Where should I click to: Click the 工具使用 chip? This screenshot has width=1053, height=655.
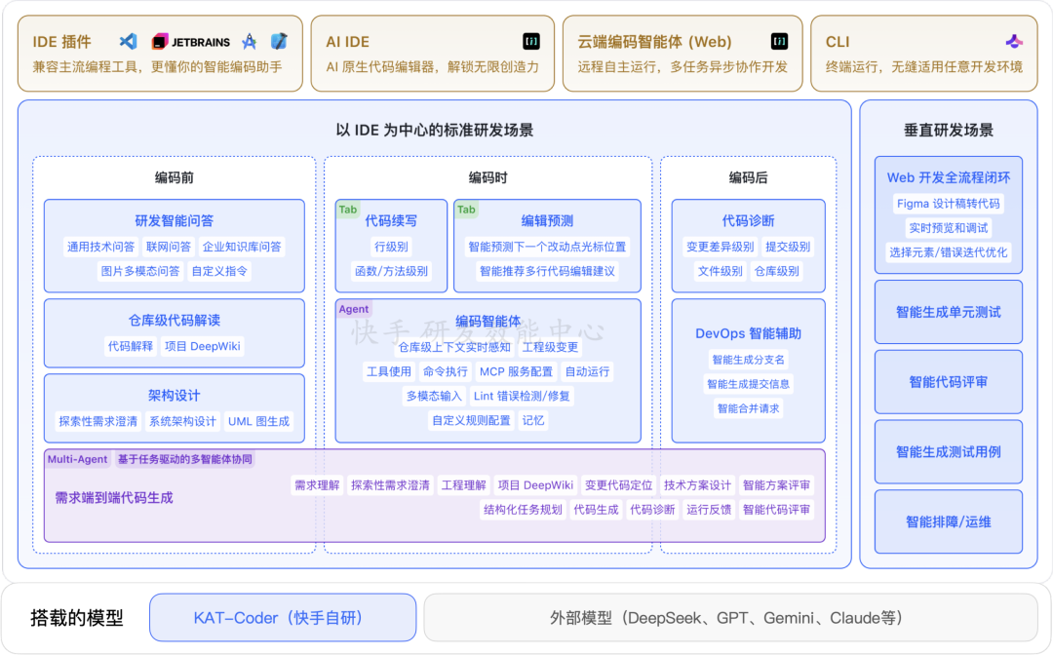click(389, 371)
